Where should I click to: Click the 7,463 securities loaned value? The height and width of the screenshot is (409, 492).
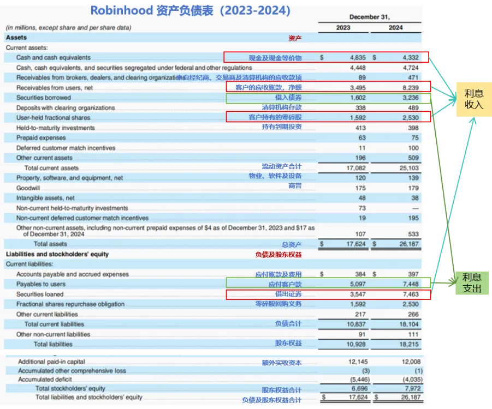pos(411,294)
